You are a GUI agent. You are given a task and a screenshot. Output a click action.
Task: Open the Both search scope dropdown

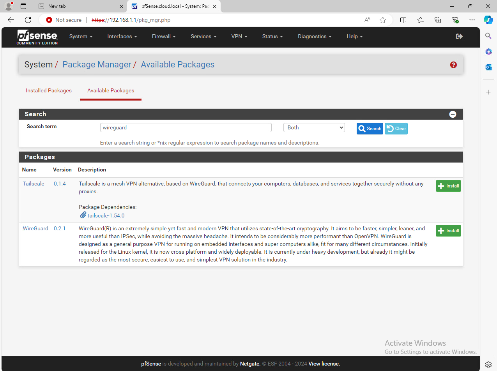pyautogui.click(x=314, y=127)
